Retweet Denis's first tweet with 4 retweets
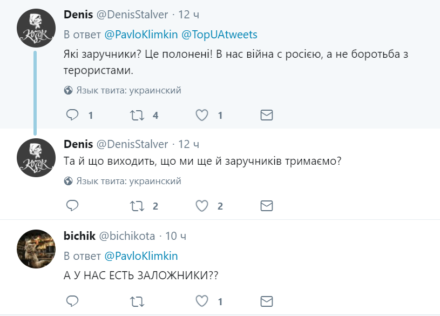 pos(137,115)
